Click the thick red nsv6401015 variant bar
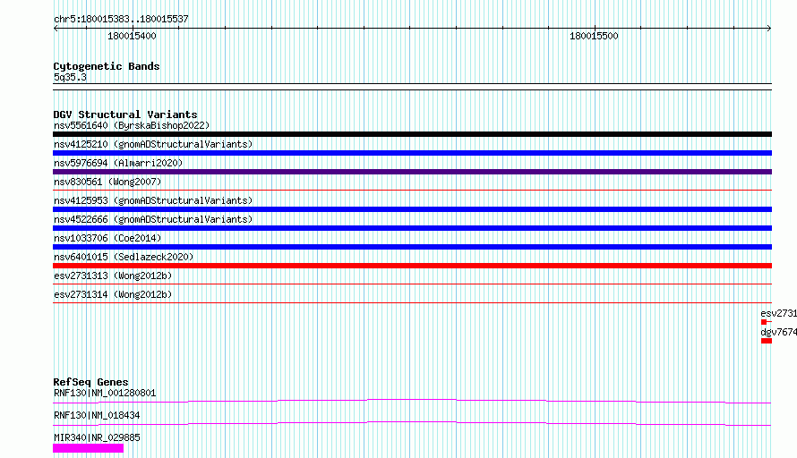The image size is (797, 458). (x=412, y=266)
